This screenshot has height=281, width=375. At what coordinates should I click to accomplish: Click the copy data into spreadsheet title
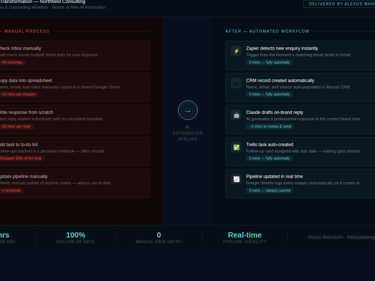tap(26, 81)
